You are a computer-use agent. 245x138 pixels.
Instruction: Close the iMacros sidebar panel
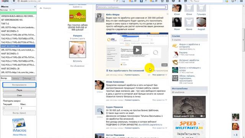pyautogui.click(x=35, y=7)
